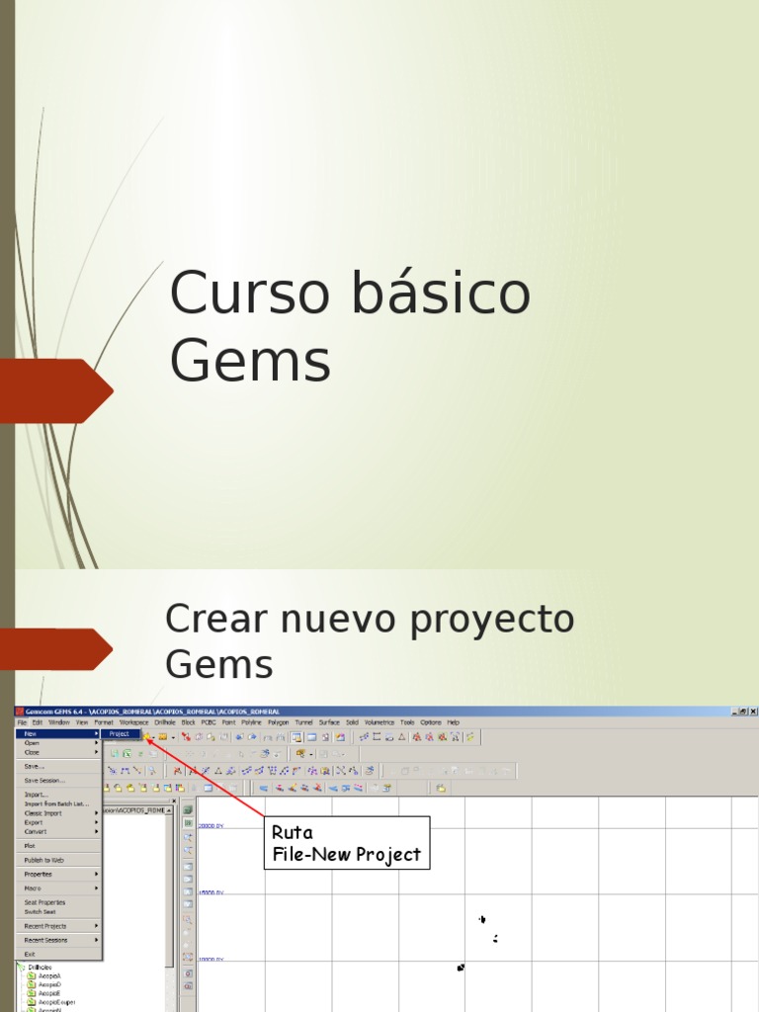Select the Drillholes tree node

40,967
